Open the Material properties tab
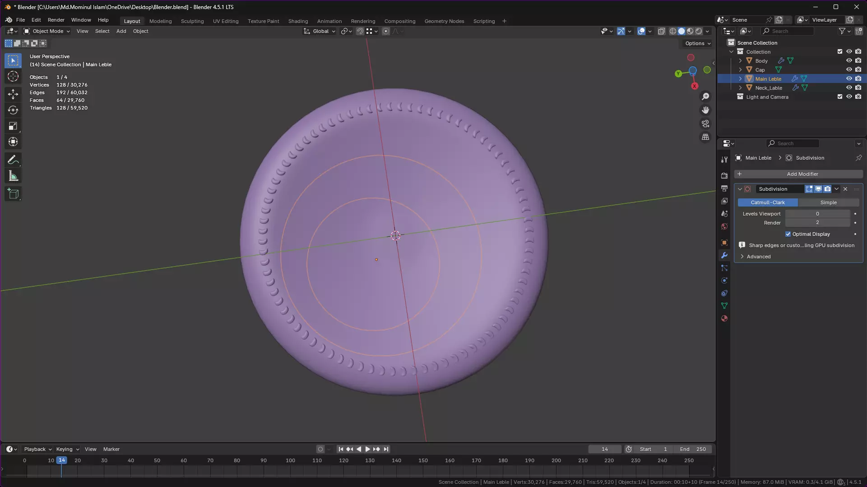 point(724,318)
